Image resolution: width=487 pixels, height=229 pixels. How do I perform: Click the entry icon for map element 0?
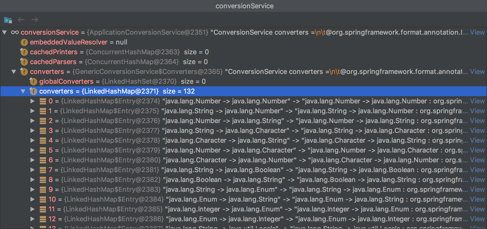pos(43,101)
